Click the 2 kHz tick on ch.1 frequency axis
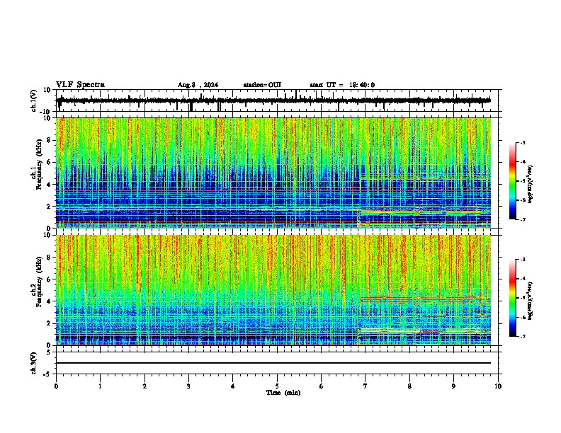The image size is (561, 433). 49,207
